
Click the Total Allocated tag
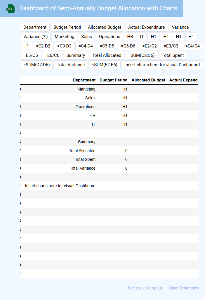point(107,55)
